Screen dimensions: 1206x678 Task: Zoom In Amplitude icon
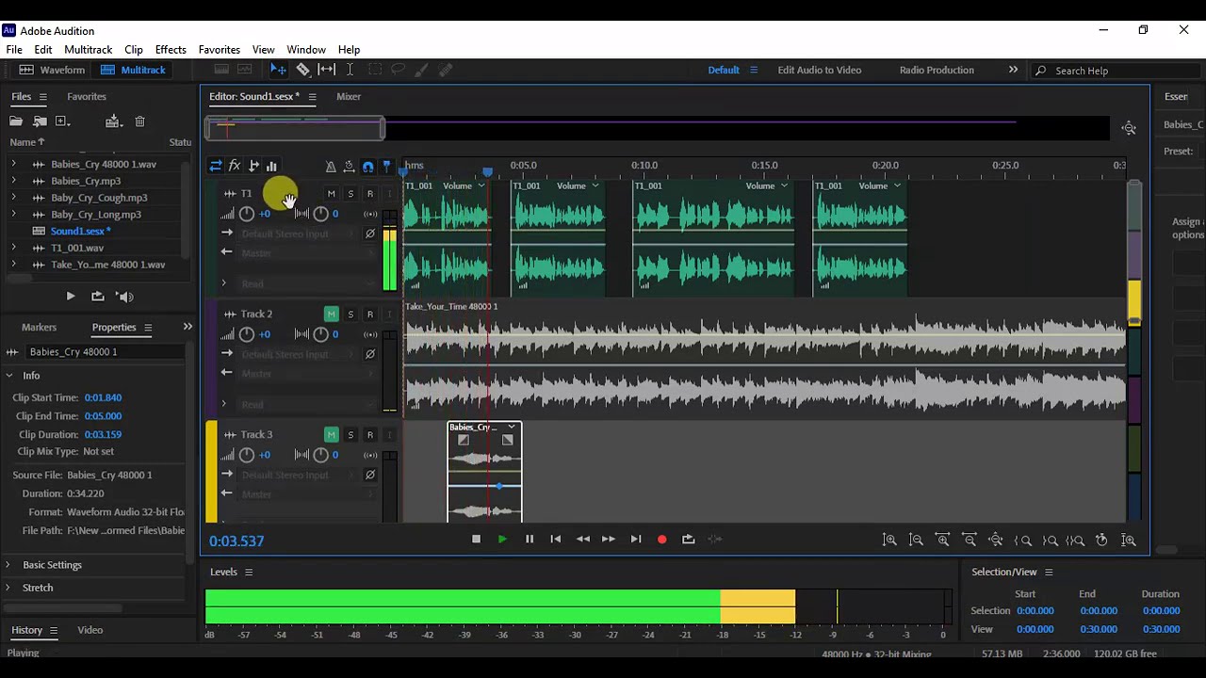click(889, 541)
